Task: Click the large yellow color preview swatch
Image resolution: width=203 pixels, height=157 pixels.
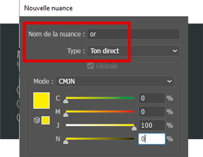Action: pos(41,100)
